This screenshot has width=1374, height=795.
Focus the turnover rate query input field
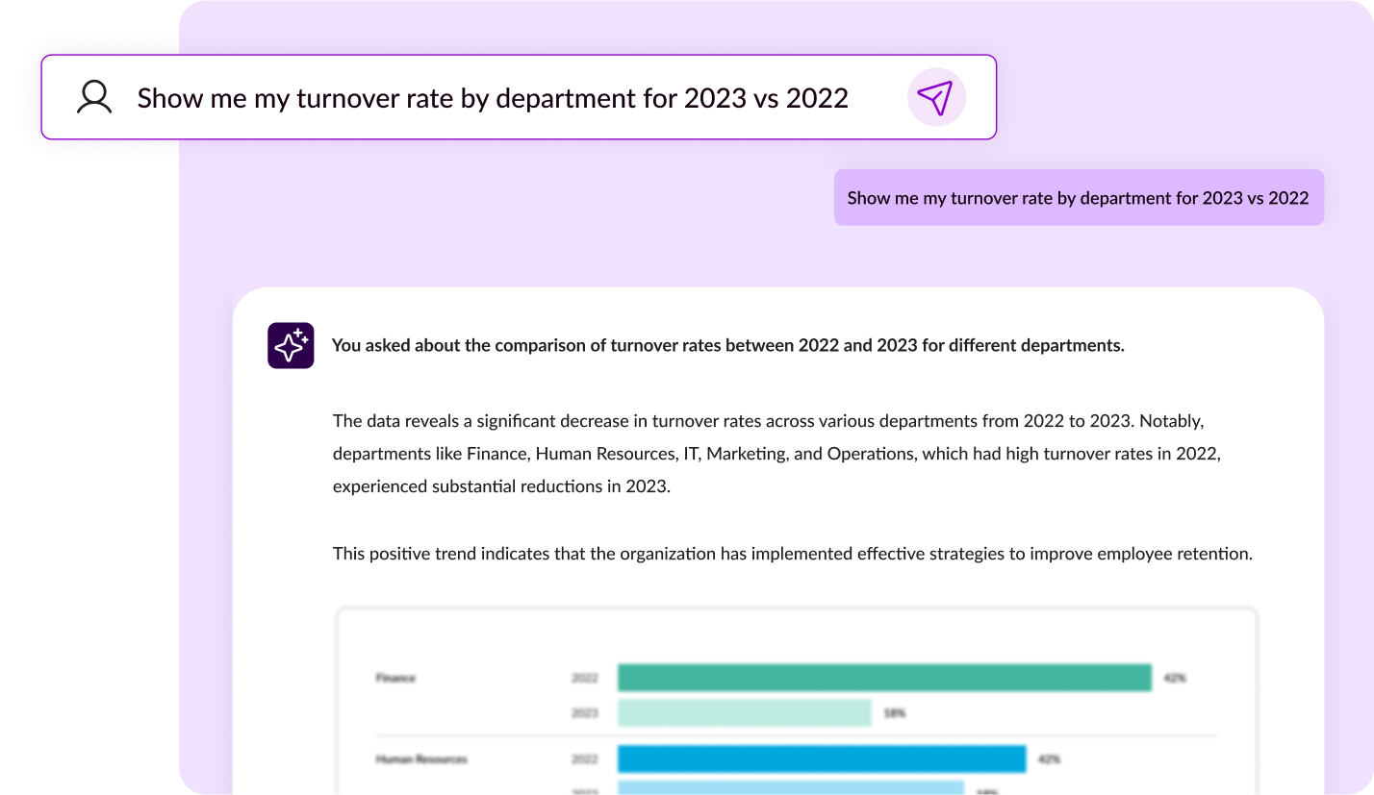click(x=519, y=97)
